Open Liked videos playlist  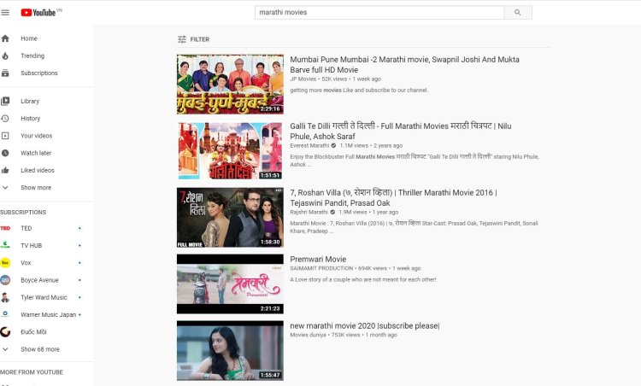pos(38,170)
